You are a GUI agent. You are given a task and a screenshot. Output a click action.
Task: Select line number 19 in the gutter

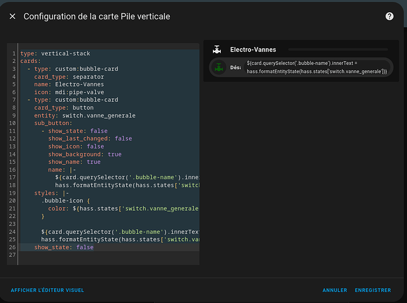tap(12, 193)
